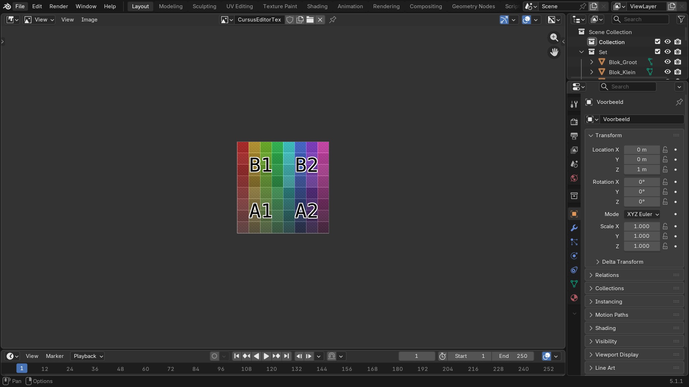Image resolution: width=689 pixels, height=387 pixels.
Task: Click the properties Search field
Action: (x=628, y=87)
